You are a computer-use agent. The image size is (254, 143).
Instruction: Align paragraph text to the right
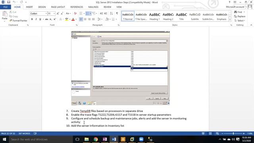click(89, 19)
